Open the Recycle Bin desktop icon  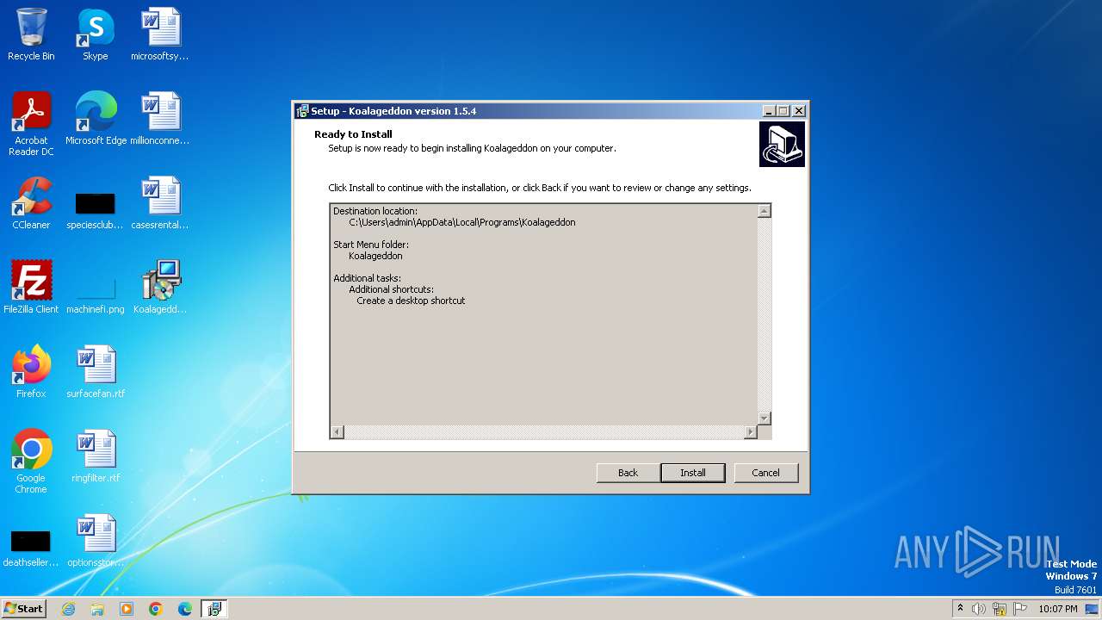(x=31, y=34)
